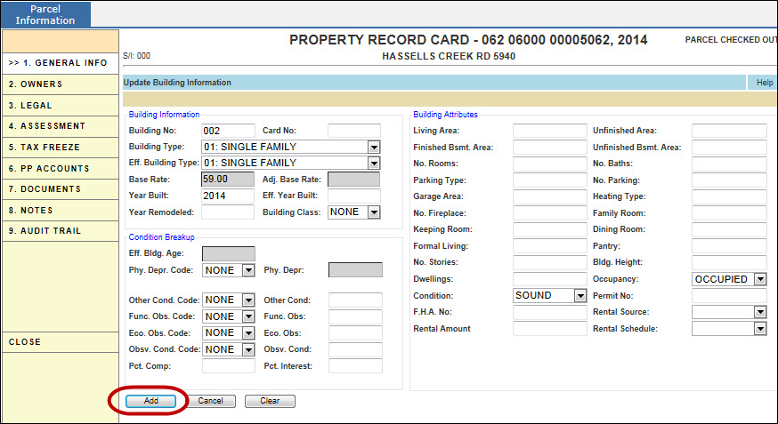Open Documents from the sidebar
This screenshot has width=778, height=424.
(x=60, y=189)
